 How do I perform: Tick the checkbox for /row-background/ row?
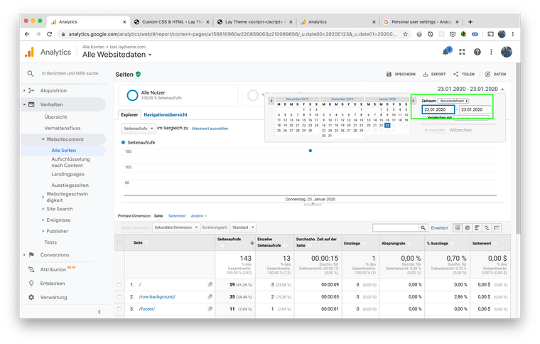(120, 296)
